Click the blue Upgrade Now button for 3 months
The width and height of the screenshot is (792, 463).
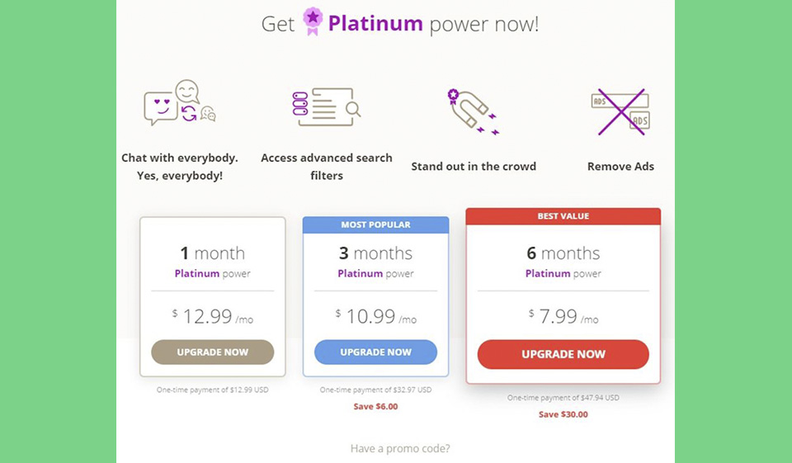coord(375,352)
